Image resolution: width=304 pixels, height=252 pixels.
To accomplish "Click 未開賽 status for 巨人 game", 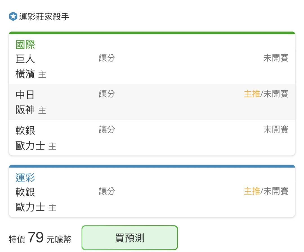I will 276,58.
